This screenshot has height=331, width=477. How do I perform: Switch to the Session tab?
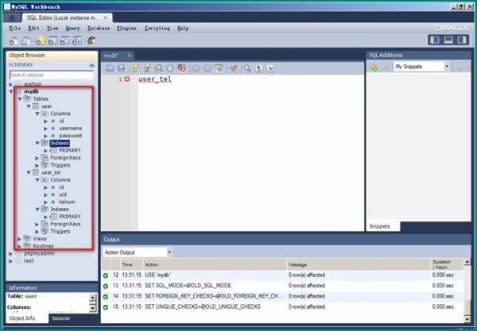click(61, 318)
